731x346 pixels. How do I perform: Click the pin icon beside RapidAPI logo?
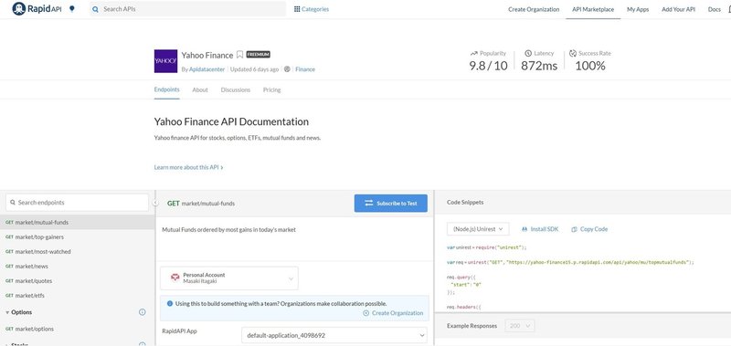72,8
